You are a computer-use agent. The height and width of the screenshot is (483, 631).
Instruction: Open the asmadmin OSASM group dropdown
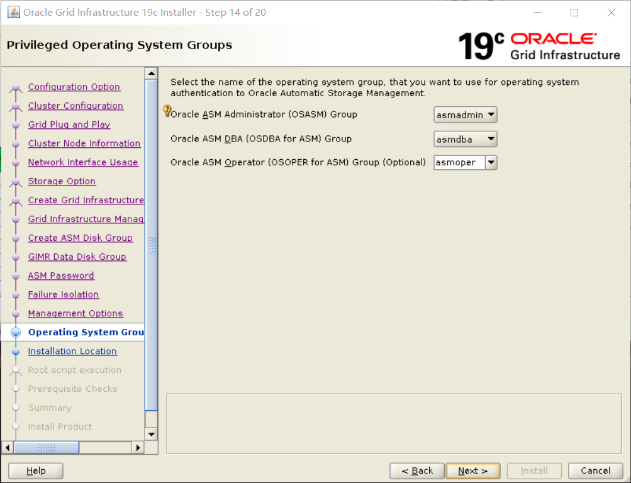pos(465,115)
